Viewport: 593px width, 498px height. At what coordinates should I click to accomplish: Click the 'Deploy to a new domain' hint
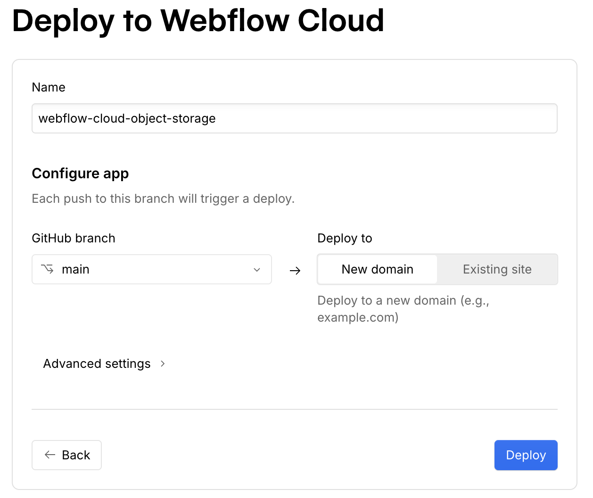(x=404, y=309)
